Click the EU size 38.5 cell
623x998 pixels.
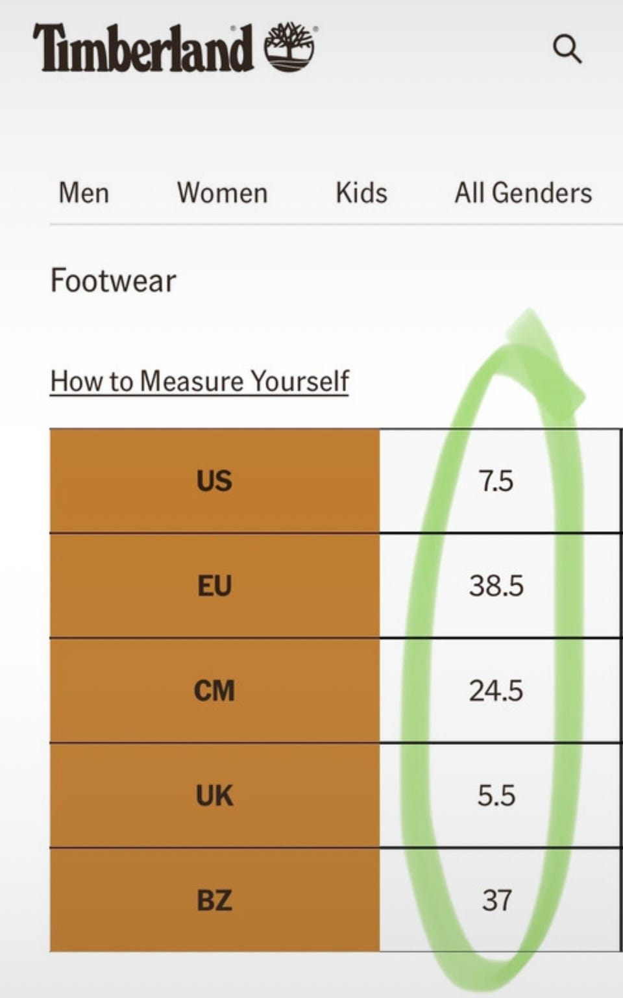click(496, 586)
